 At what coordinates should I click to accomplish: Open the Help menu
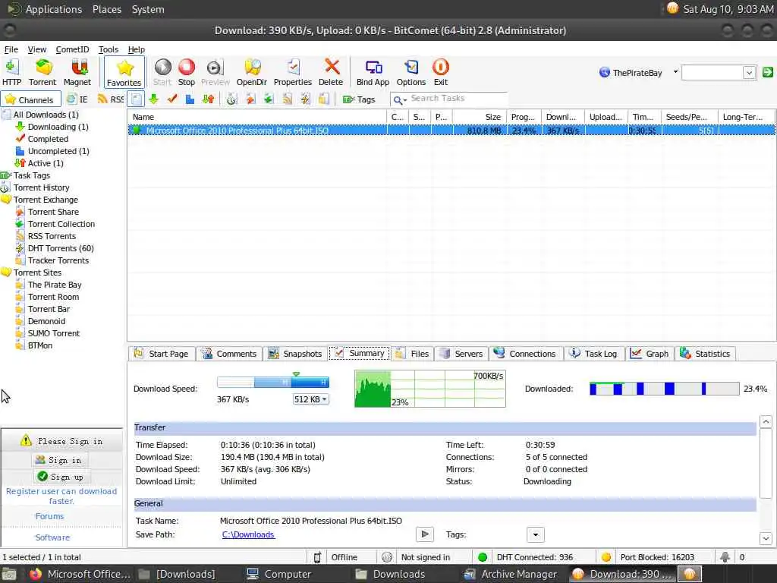[137, 49]
